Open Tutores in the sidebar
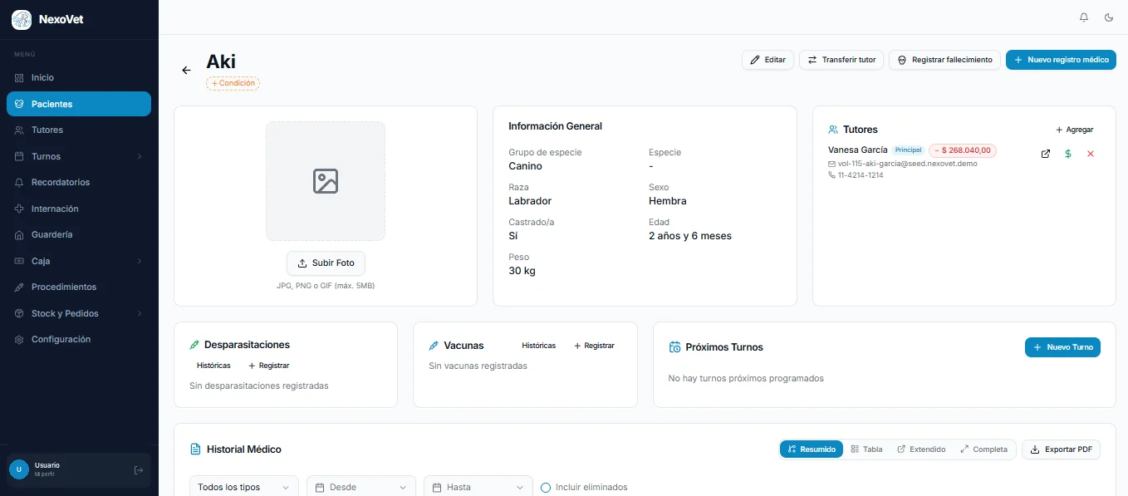 point(79,130)
